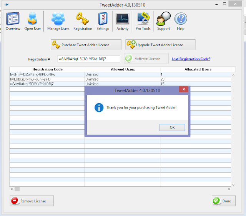Click inside the Registration number field
The image size is (246, 216).
pos(89,59)
